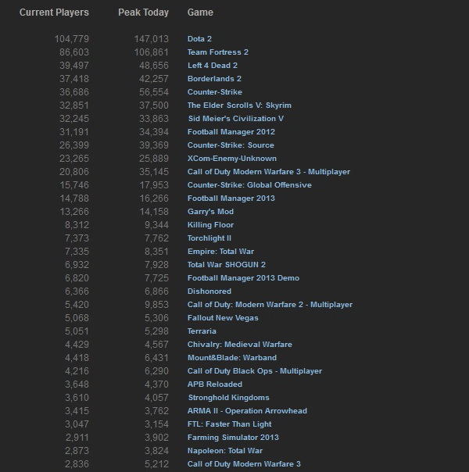Viewport: 469px width, 472px height.
Task: Open the Borderlands 2 game link
Action: point(214,79)
